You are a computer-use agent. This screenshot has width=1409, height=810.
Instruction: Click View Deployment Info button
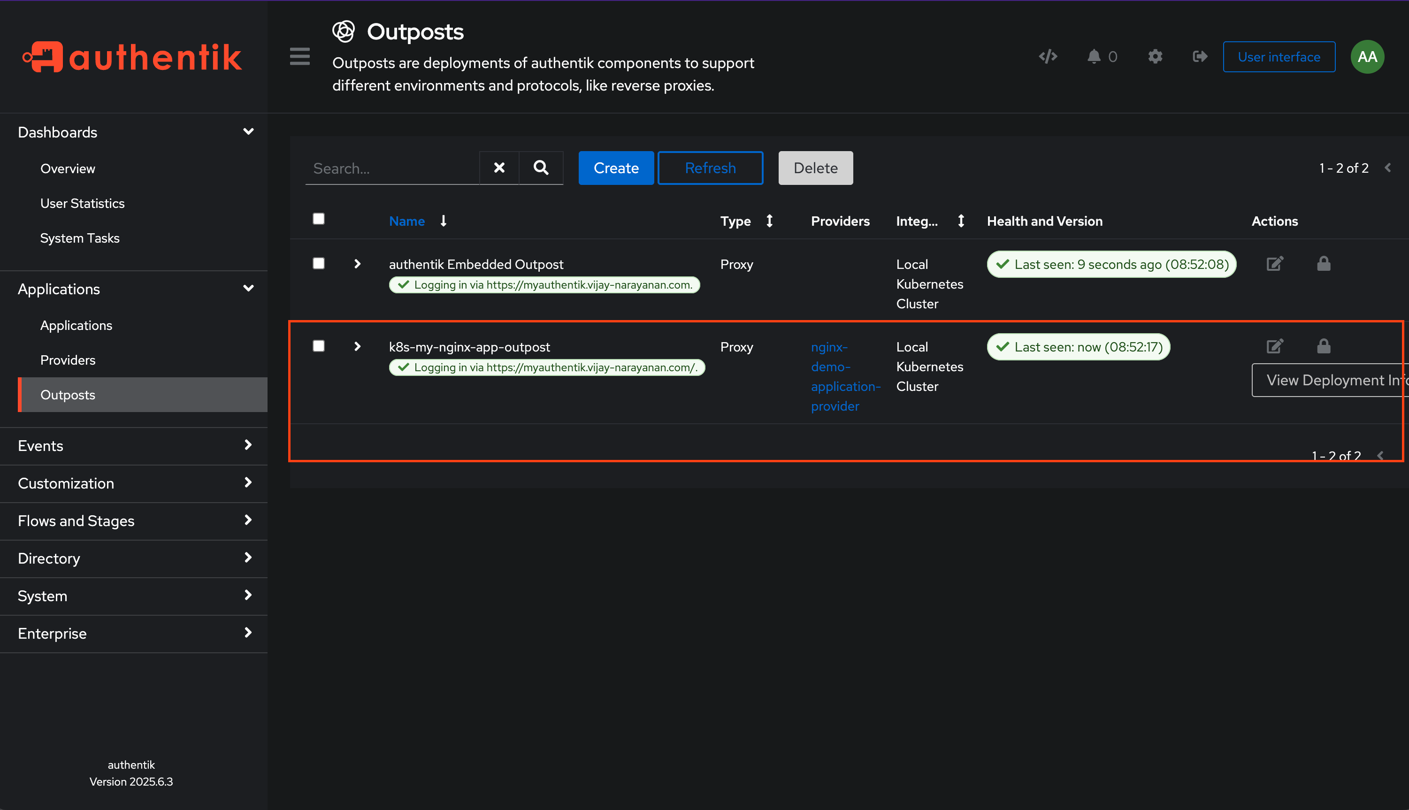1330,380
